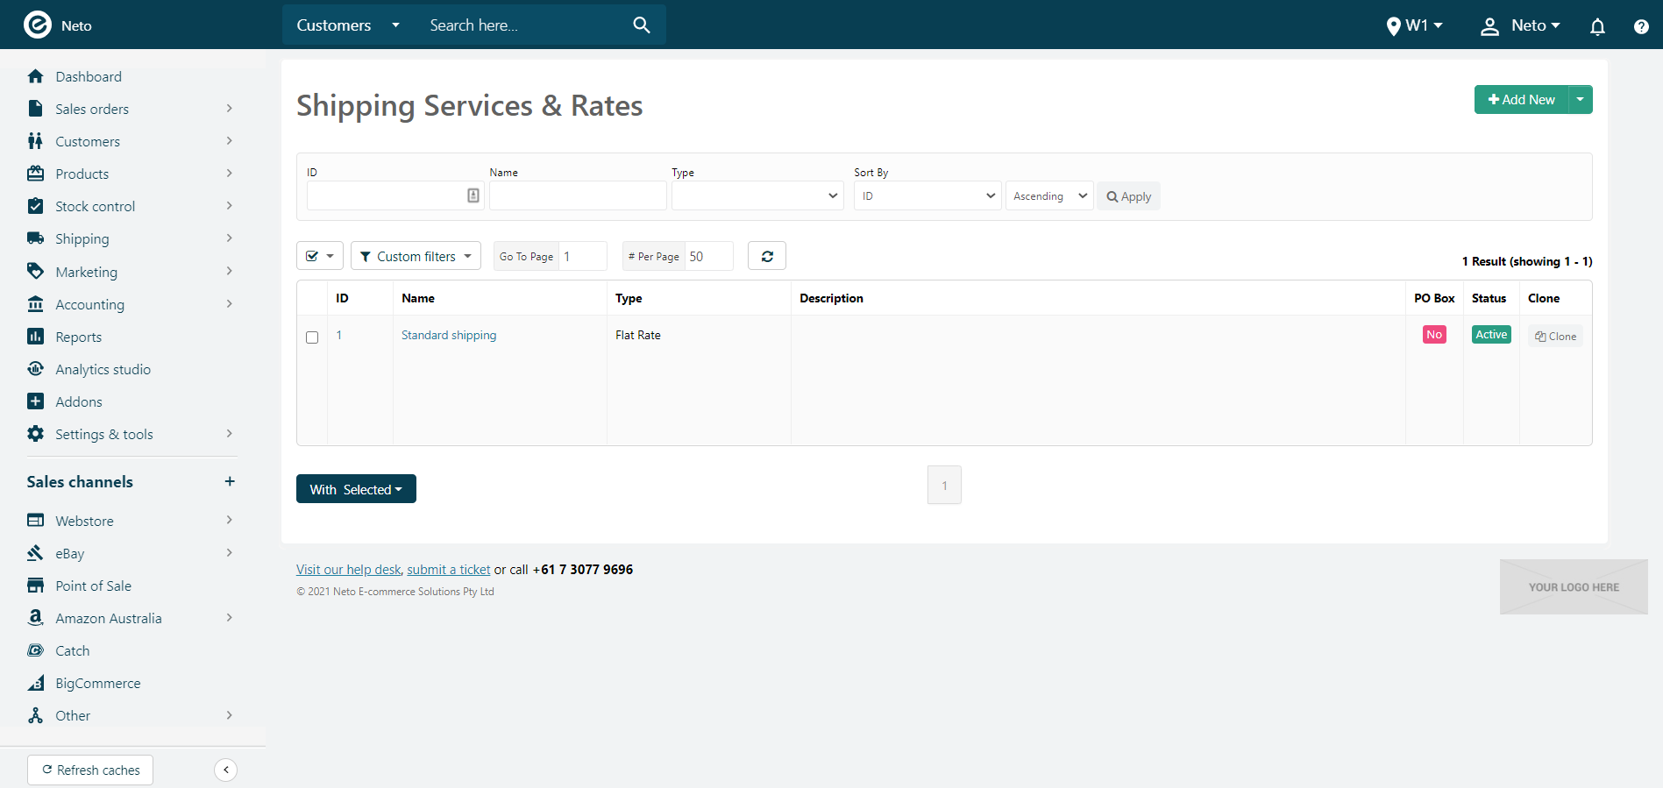Expand the Sales orders submenu chevron
The height and width of the screenshot is (788, 1663).
pyautogui.click(x=230, y=109)
